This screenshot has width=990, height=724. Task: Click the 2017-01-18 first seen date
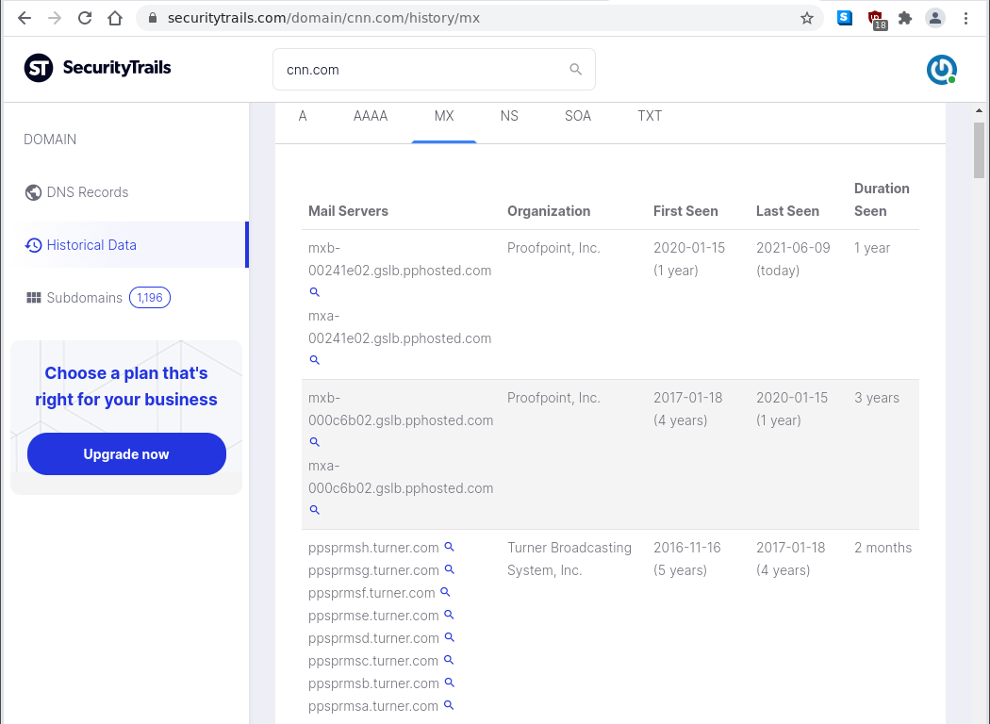(x=687, y=398)
